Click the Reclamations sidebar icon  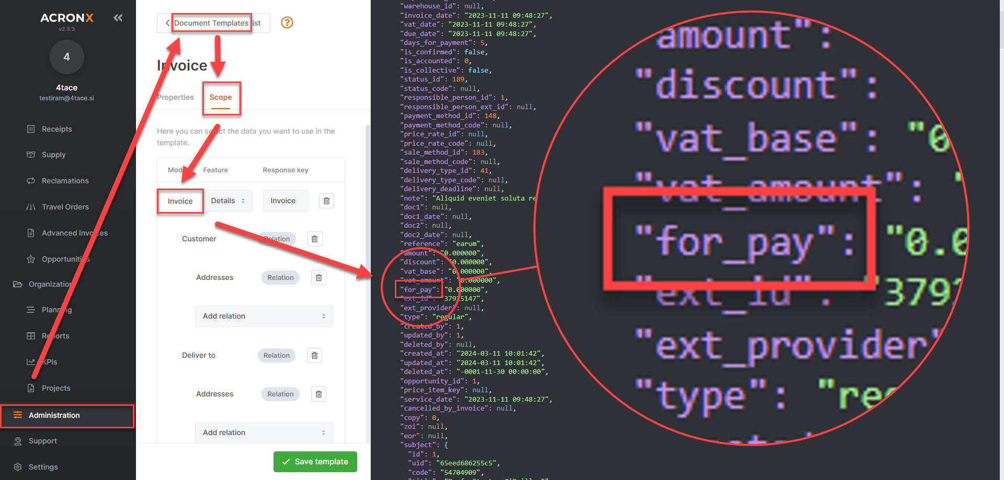coord(31,181)
